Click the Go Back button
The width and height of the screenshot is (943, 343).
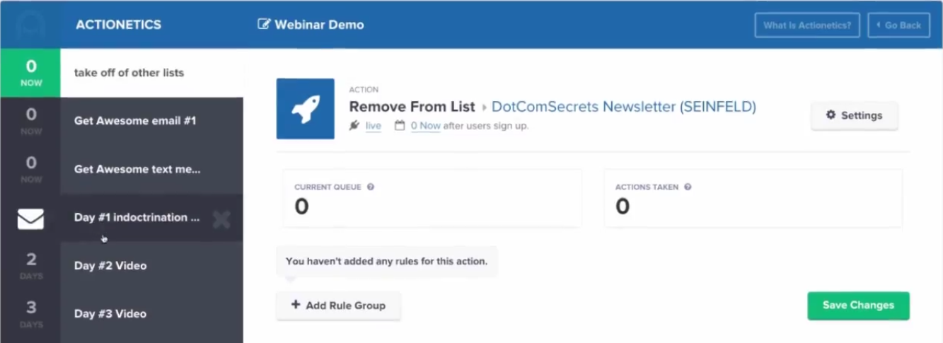pyautogui.click(x=898, y=25)
